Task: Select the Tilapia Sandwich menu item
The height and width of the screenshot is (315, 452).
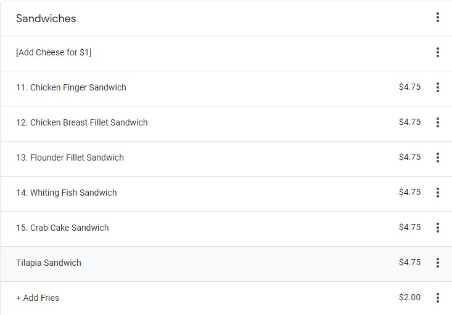Action: pyautogui.click(x=49, y=263)
